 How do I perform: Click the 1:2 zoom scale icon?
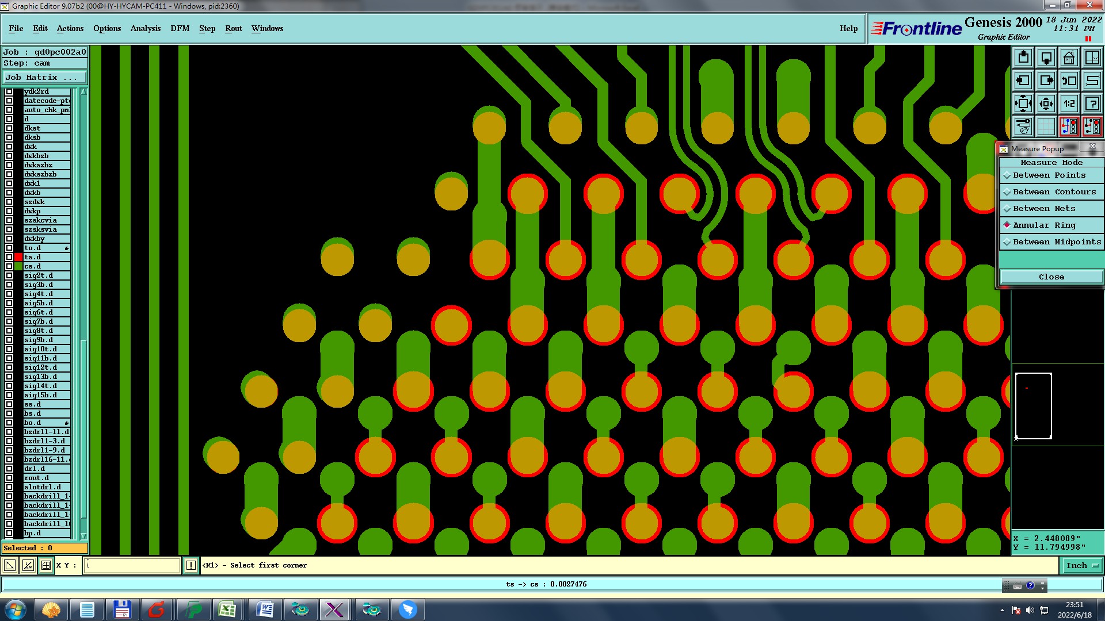pyautogui.click(x=1069, y=103)
